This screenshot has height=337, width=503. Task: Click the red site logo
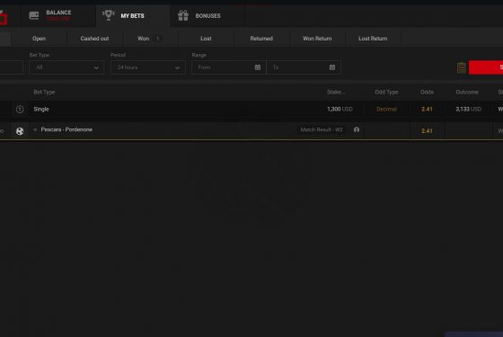point(4,18)
